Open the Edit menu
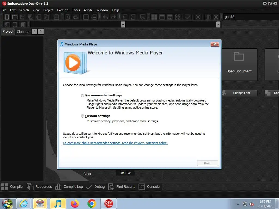 coord(13,10)
